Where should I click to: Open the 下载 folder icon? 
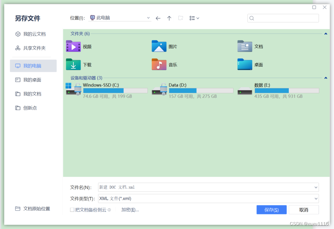(x=73, y=65)
